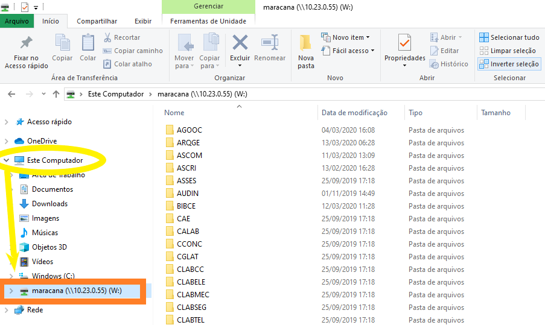Open the Fácil acesso dropdown
The width and height of the screenshot is (545, 325).
[x=348, y=51]
